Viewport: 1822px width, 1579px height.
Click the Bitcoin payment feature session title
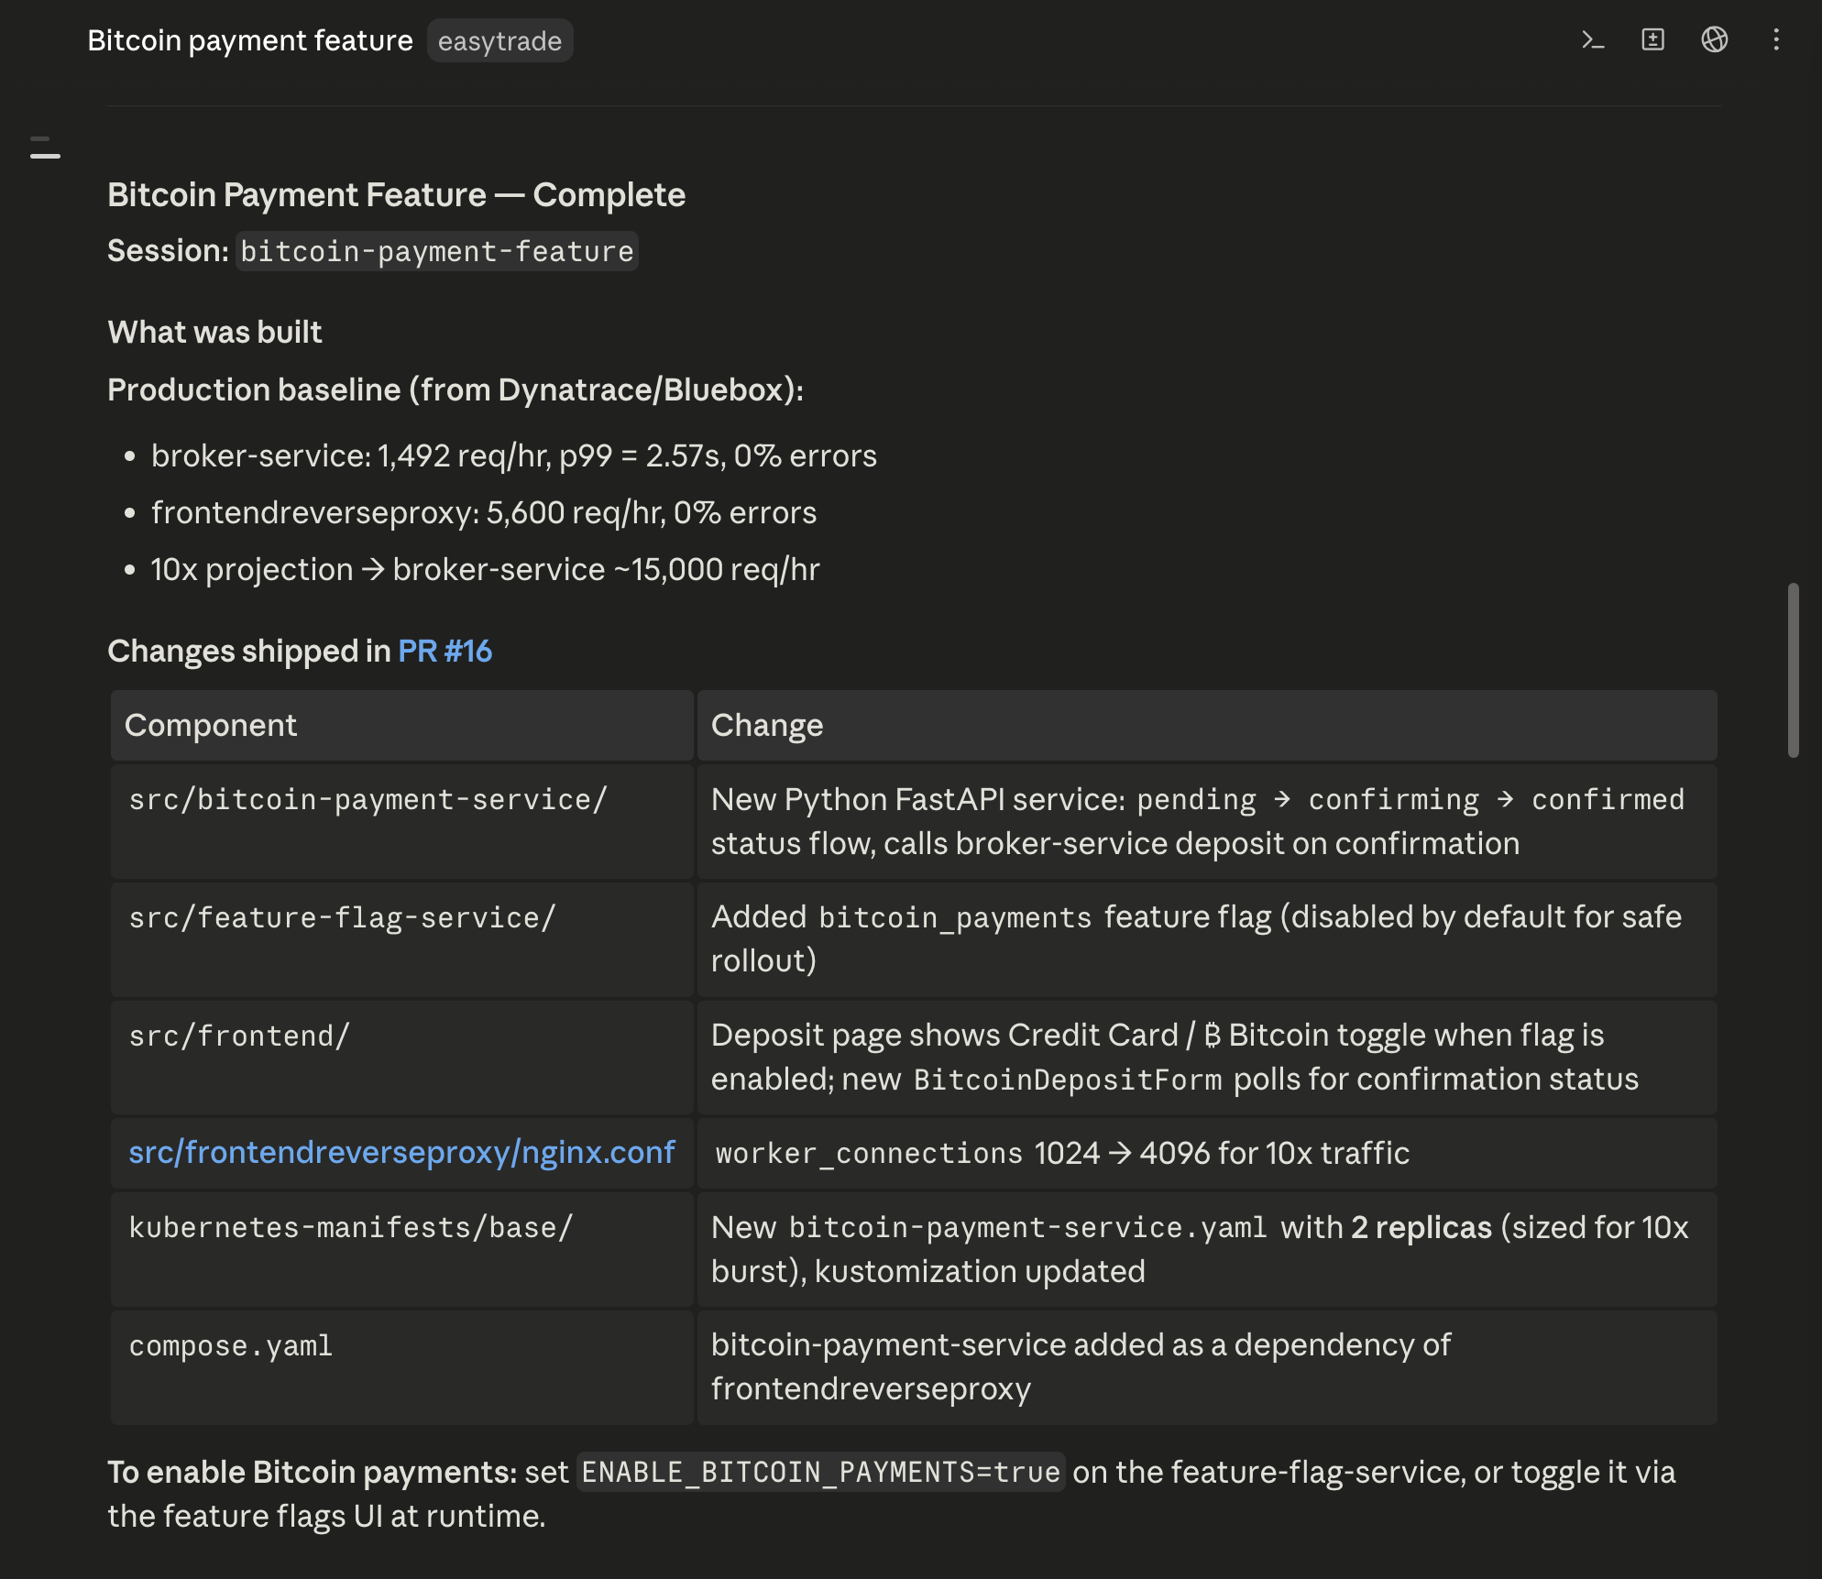pos(250,41)
